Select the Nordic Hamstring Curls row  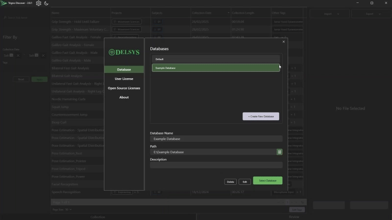click(x=77, y=99)
